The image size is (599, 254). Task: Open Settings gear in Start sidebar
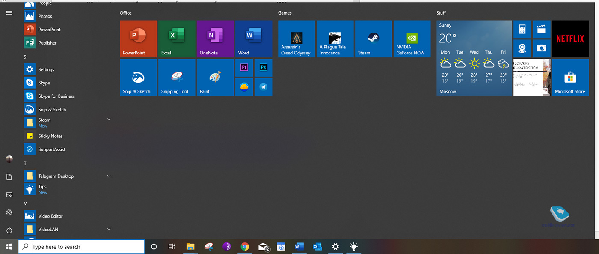9,213
